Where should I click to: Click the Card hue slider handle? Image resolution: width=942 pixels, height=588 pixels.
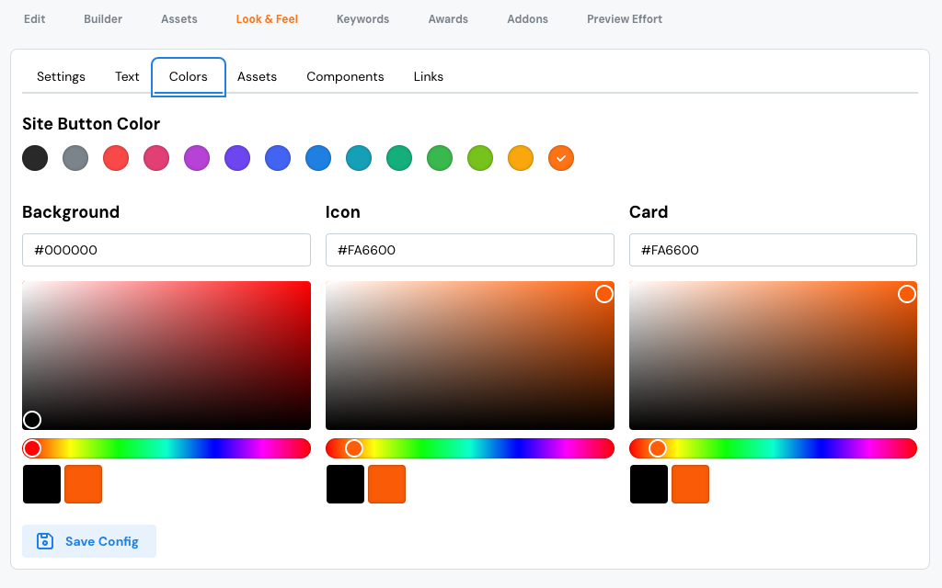tap(657, 448)
